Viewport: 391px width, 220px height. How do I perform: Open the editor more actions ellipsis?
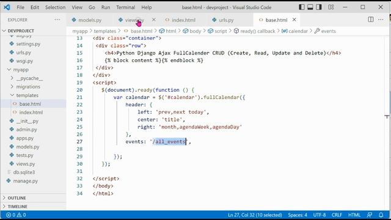pos(381,20)
